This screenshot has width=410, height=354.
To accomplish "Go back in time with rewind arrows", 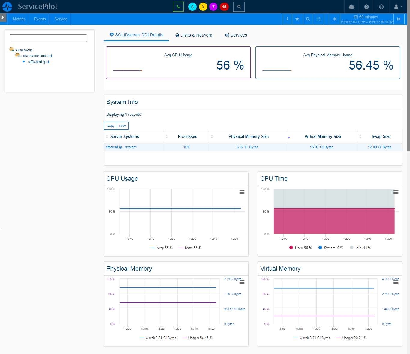I will point(334,19).
